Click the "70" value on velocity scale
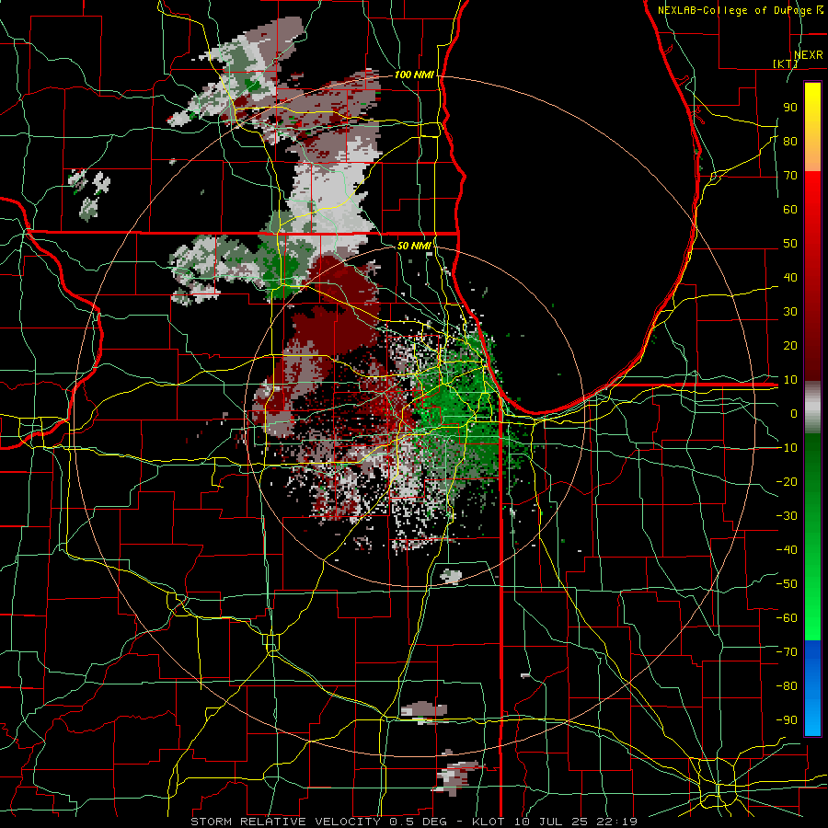This screenshot has height=828, width=828. pos(790,176)
